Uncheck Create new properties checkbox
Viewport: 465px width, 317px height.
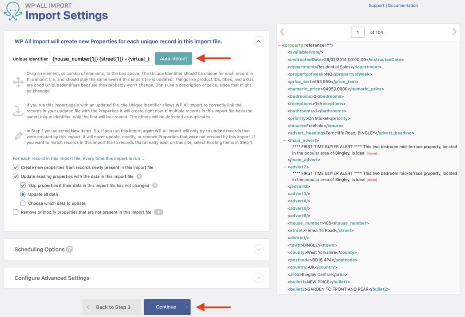coord(15,167)
